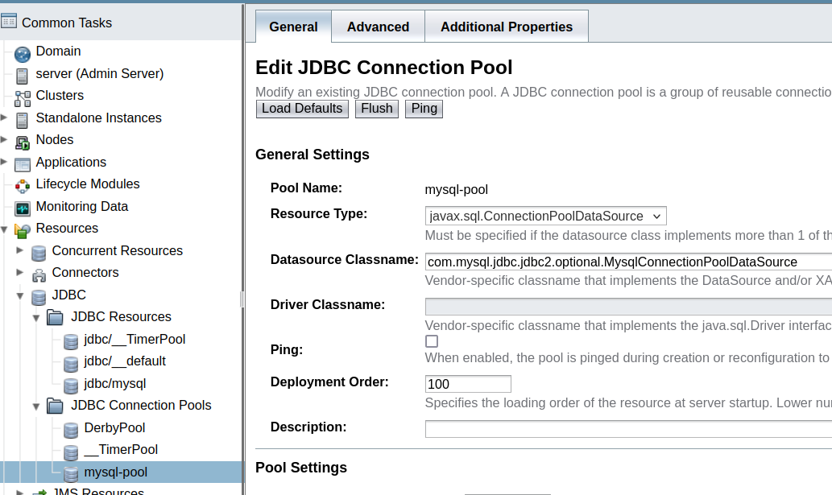Click the Applications icon in sidebar
Image resolution: width=832 pixels, height=495 pixels.
pos(23,163)
